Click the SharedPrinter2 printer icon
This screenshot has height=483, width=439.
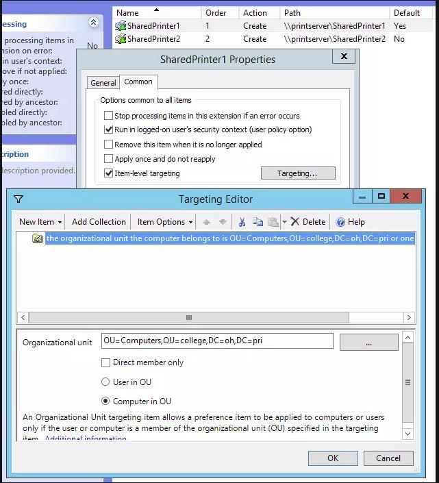pos(121,39)
